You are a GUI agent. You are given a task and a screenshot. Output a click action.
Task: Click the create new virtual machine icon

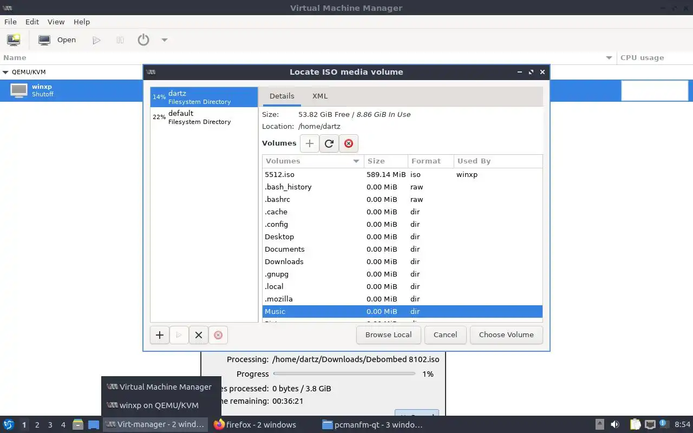point(14,40)
